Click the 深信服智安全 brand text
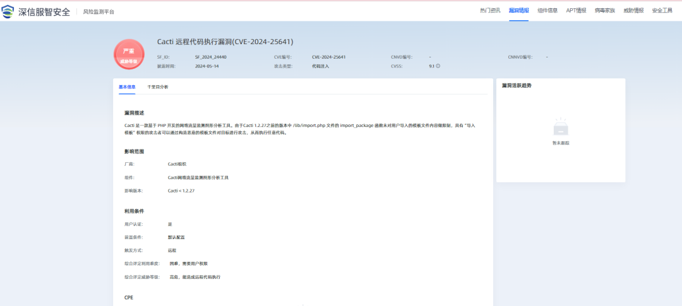The height and width of the screenshot is (306, 682). pyautogui.click(x=44, y=12)
